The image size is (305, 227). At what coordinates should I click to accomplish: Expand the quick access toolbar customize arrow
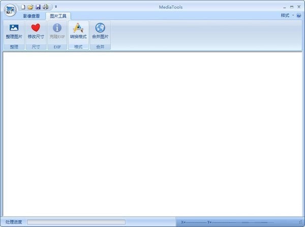pyautogui.click(x=56, y=7)
